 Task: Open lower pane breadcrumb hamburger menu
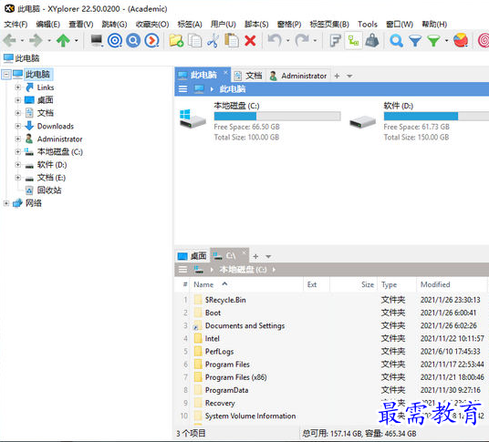[182, 270]
